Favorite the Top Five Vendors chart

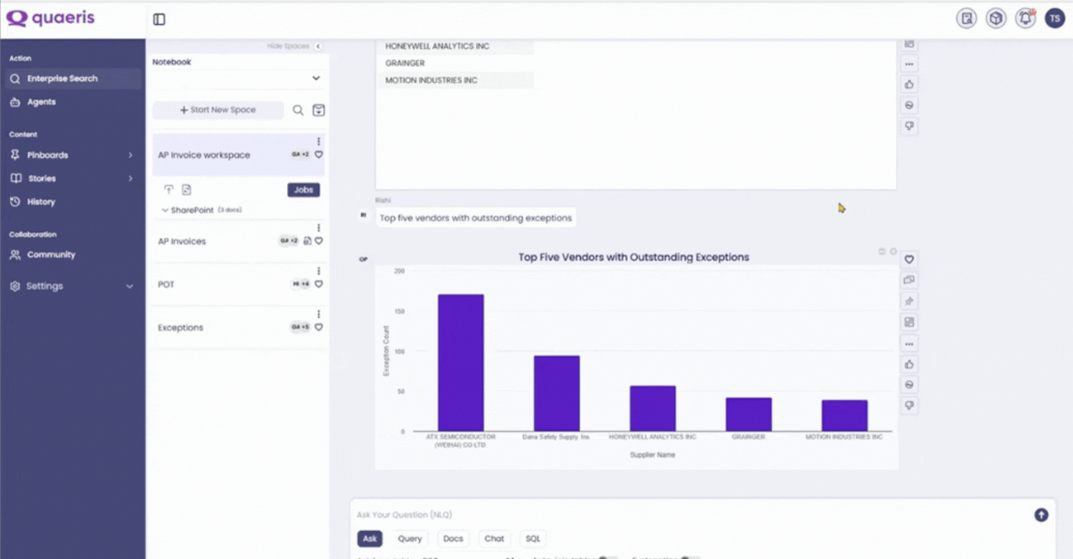909,259
